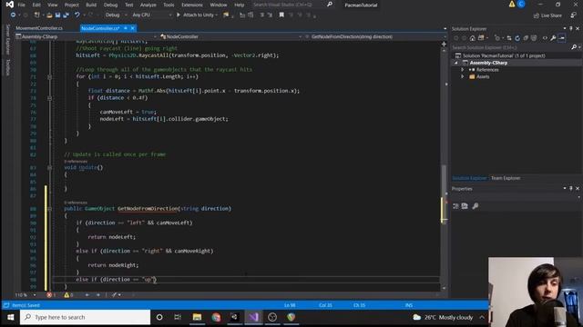Click the error count icon below editor

49,295
